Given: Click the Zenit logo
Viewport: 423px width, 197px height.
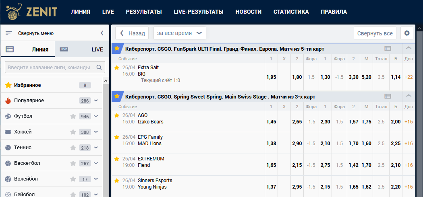Looking at the screenshot, I should tap(31, 12).
